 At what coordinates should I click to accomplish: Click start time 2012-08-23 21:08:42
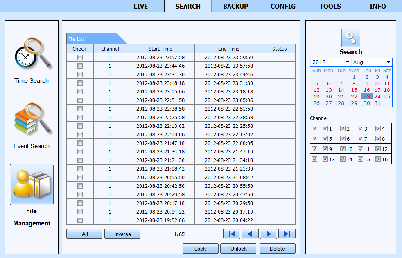160,169
